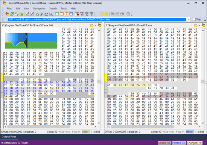Open the Edit menu
207x145 pixels.
coord(18,8)
